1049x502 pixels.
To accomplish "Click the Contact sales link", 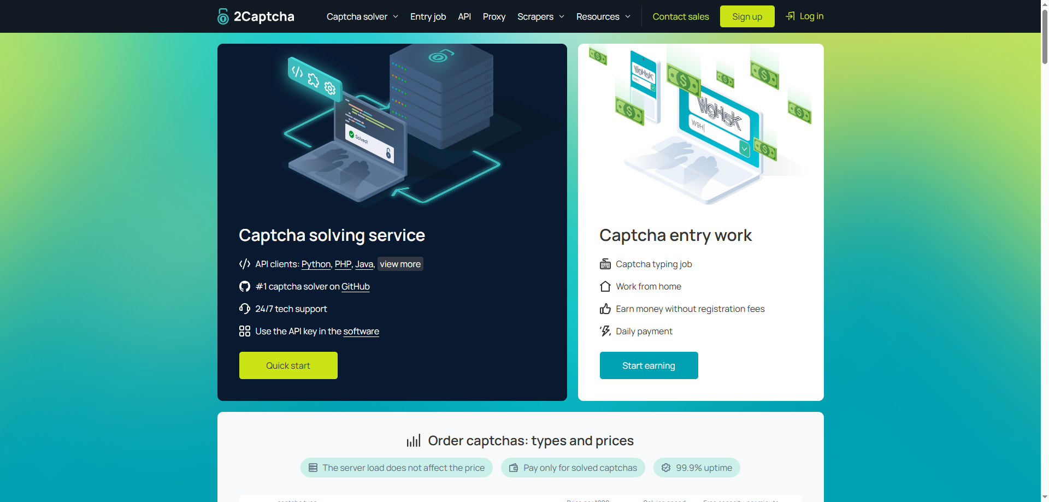I will (681, 16).
